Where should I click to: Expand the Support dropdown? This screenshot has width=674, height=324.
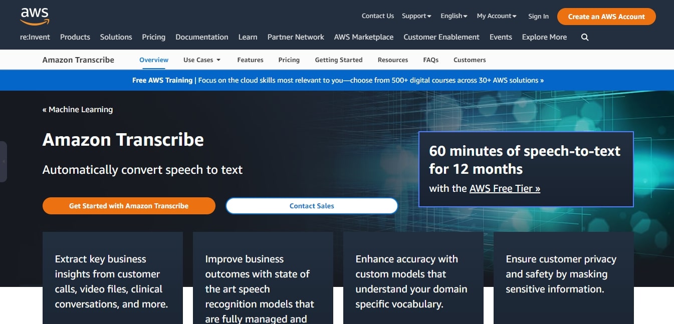[416, 16]
